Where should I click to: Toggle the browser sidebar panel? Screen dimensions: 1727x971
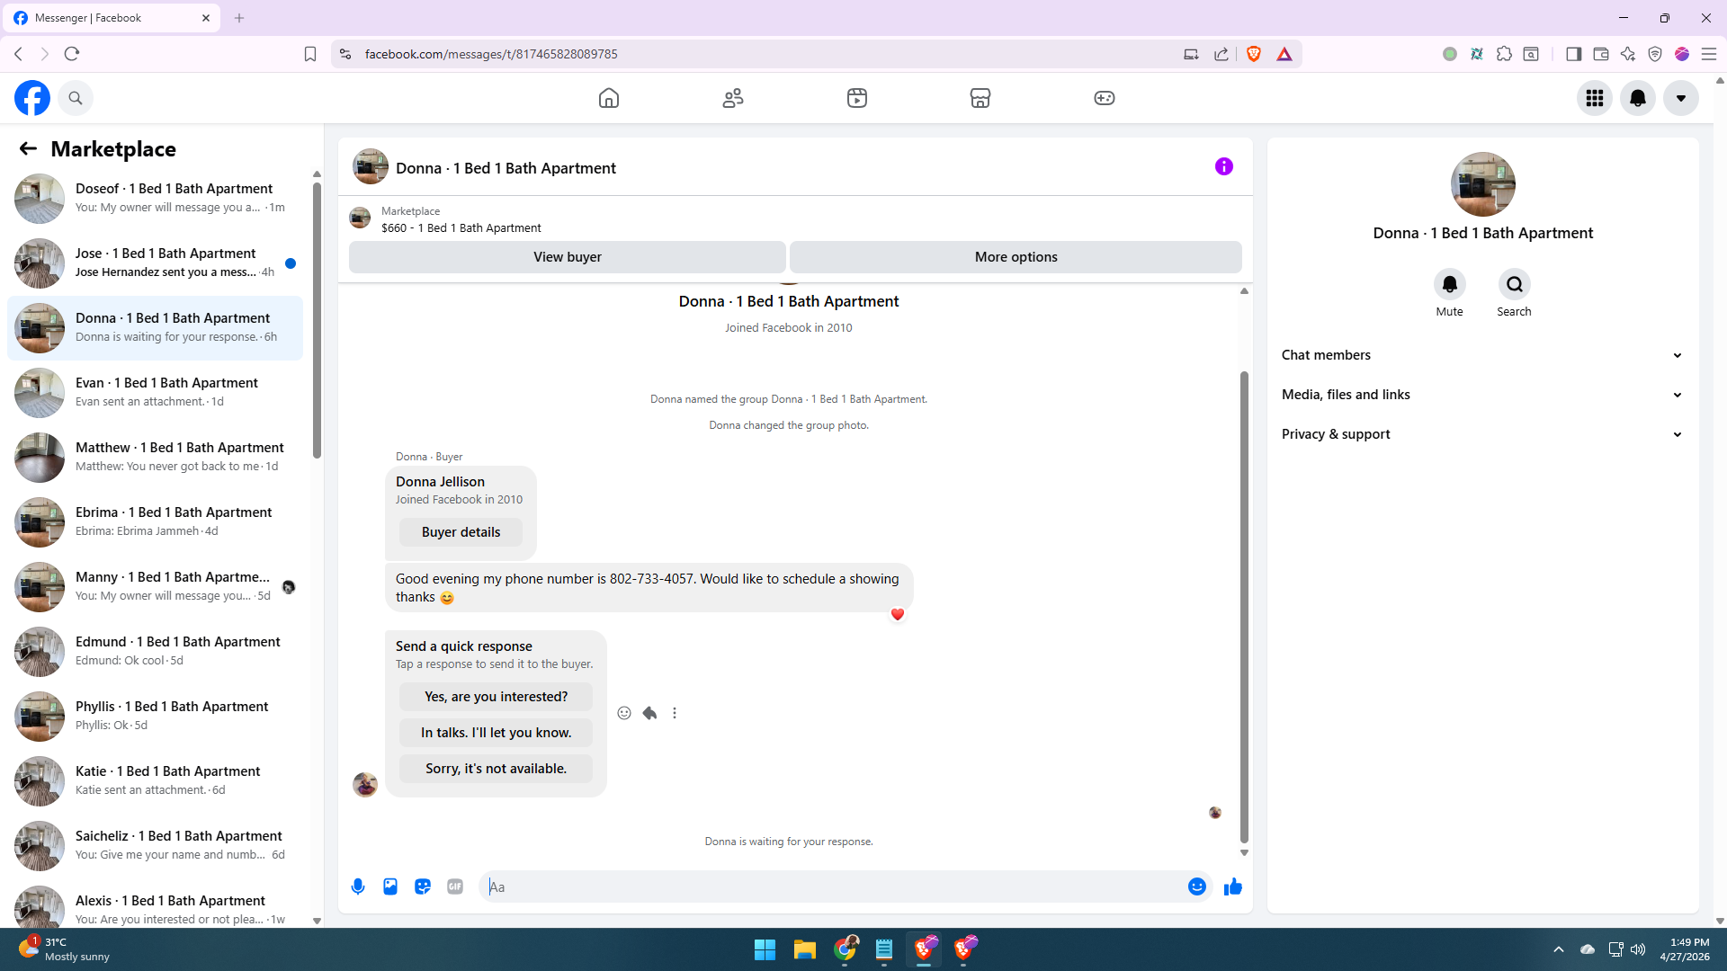tap(1574, 54)
